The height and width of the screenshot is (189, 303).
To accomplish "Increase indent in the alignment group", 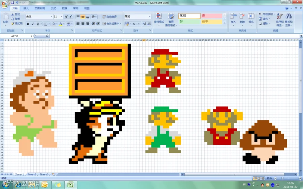I will pos(98,24).
